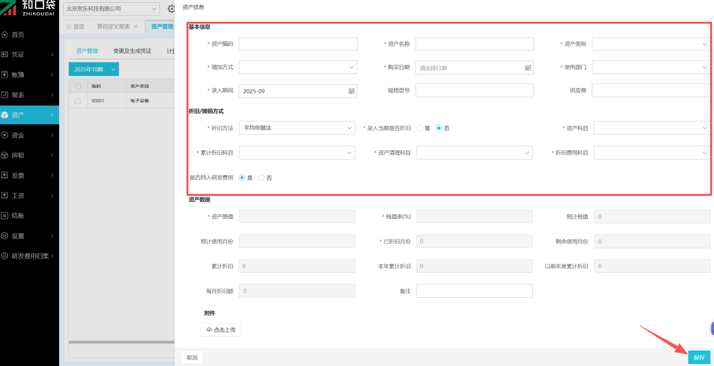Image resolution: width=714 pixels, height=366 pixels.
Task: Click the 点击上传 attachment upload button
Action: click(x=221, y=330)
